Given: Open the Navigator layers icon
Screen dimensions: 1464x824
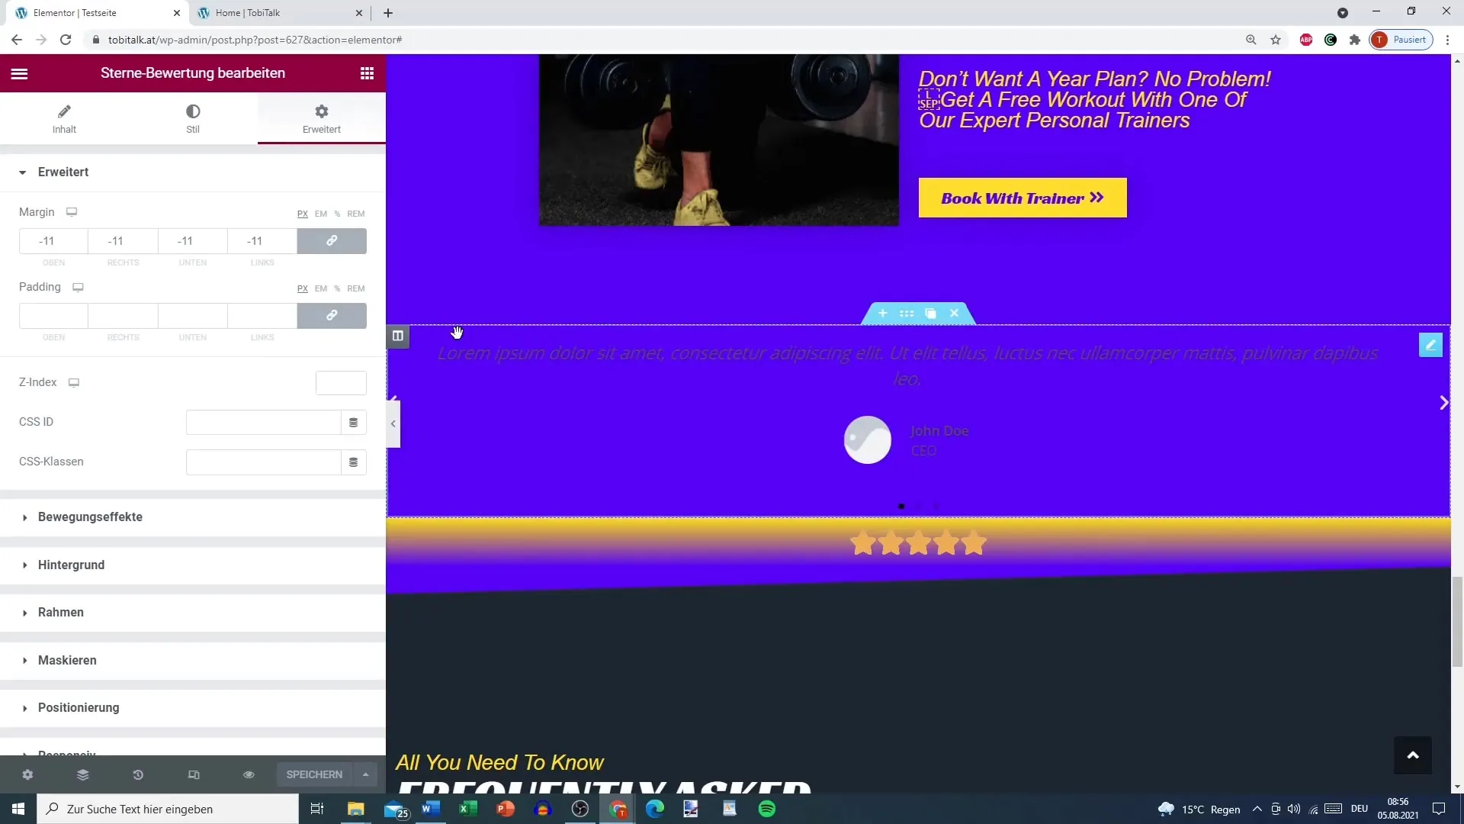Looking at the screenshot, I should pyautogui.click(x=83, y=774).
